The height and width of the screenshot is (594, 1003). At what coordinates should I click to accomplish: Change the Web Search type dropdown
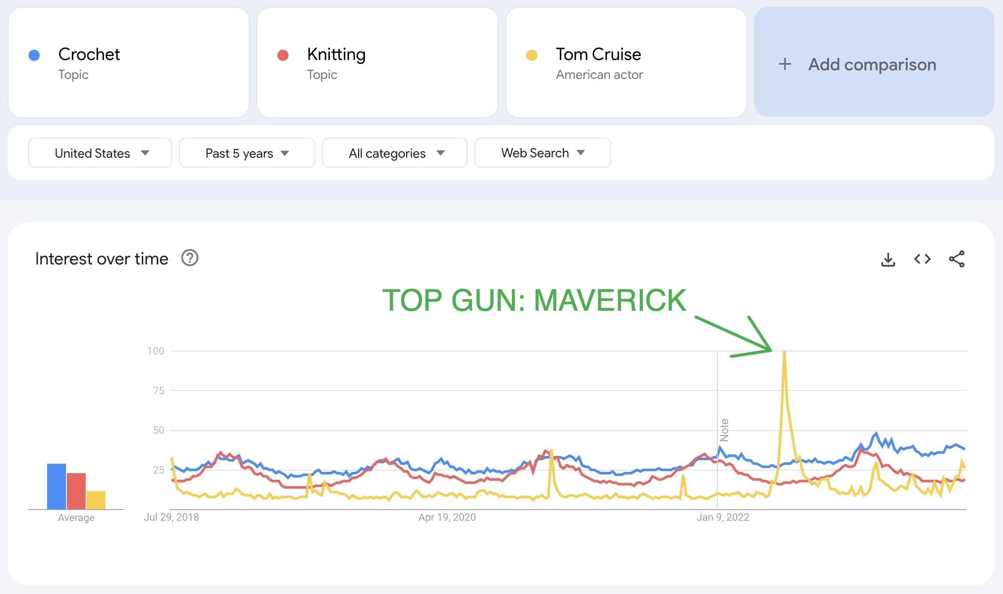click(542, 153)
